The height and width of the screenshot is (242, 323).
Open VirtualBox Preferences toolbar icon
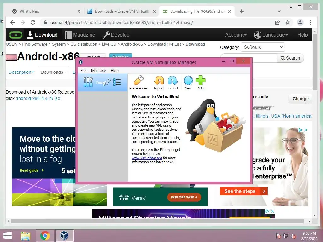tap(138, 83)
